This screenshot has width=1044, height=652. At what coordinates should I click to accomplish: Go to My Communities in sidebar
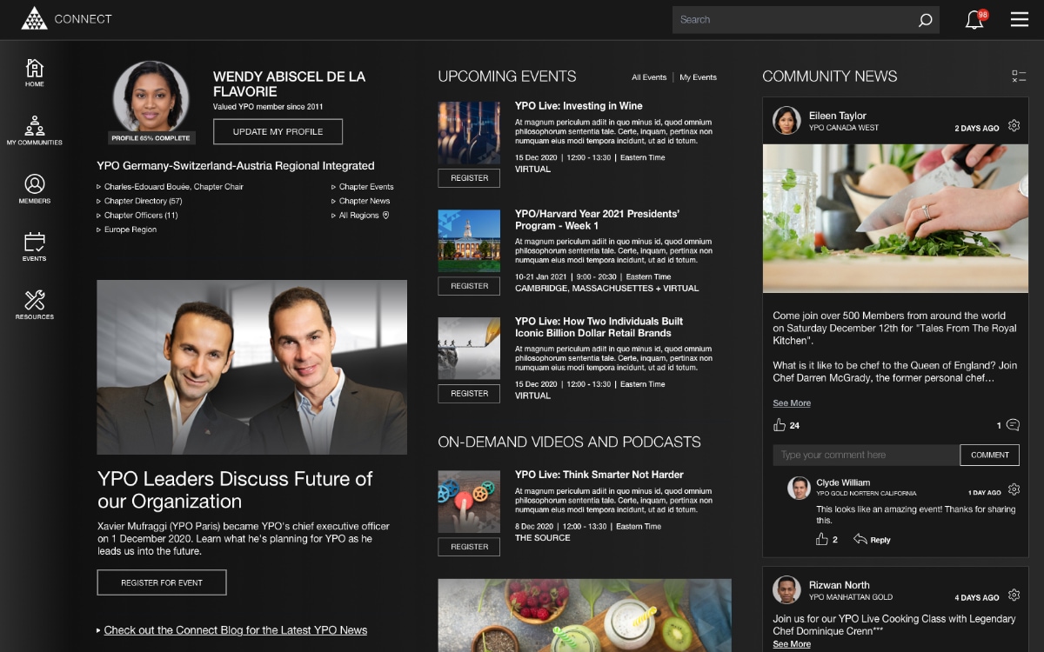tap(35, 127)
